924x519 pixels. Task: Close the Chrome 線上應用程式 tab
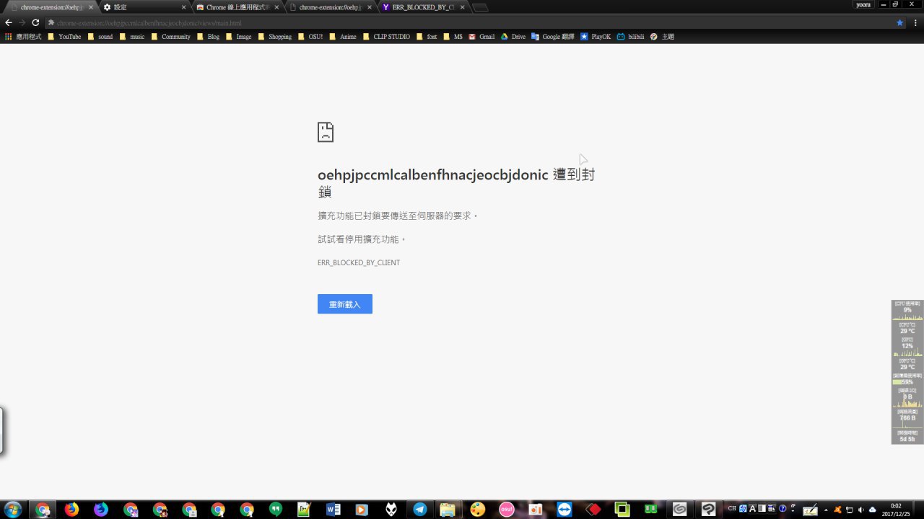click(276, 7)
